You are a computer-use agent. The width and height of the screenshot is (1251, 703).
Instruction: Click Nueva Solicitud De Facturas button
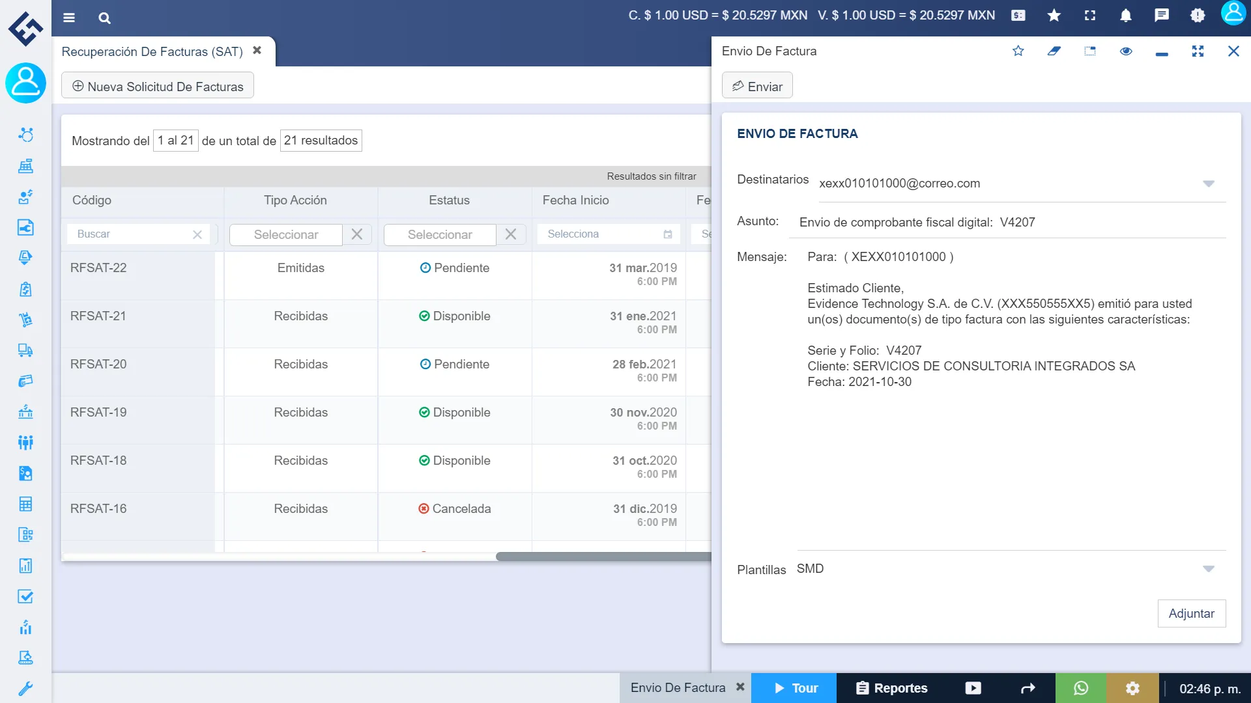click(158, 86)
